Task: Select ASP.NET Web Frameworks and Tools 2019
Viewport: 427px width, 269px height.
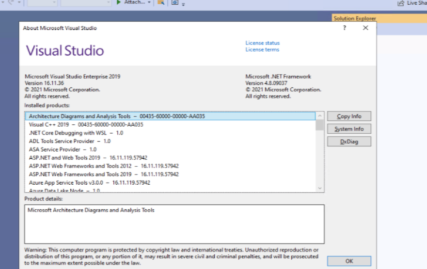Action: (x=171, y=174)
